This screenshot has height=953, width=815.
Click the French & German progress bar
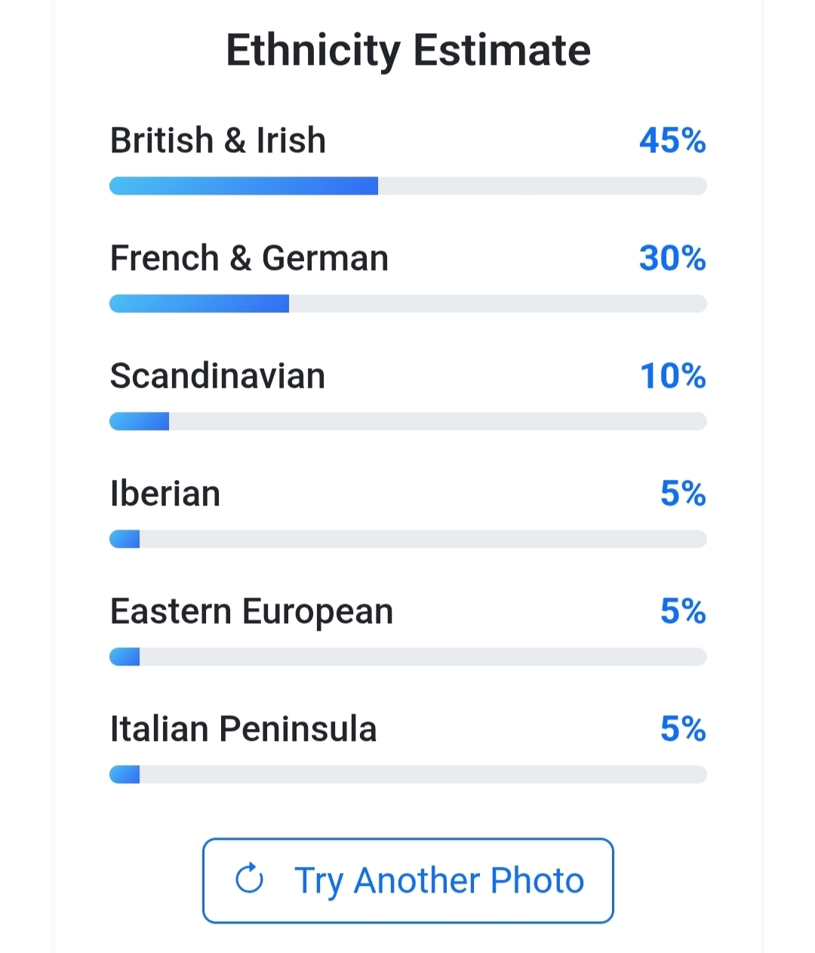pos(407,303)
